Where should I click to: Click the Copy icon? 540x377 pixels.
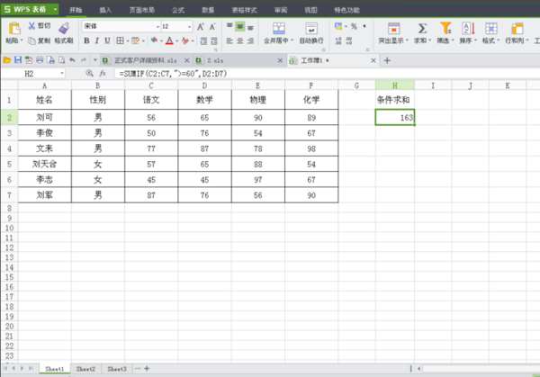pos(31,41)
